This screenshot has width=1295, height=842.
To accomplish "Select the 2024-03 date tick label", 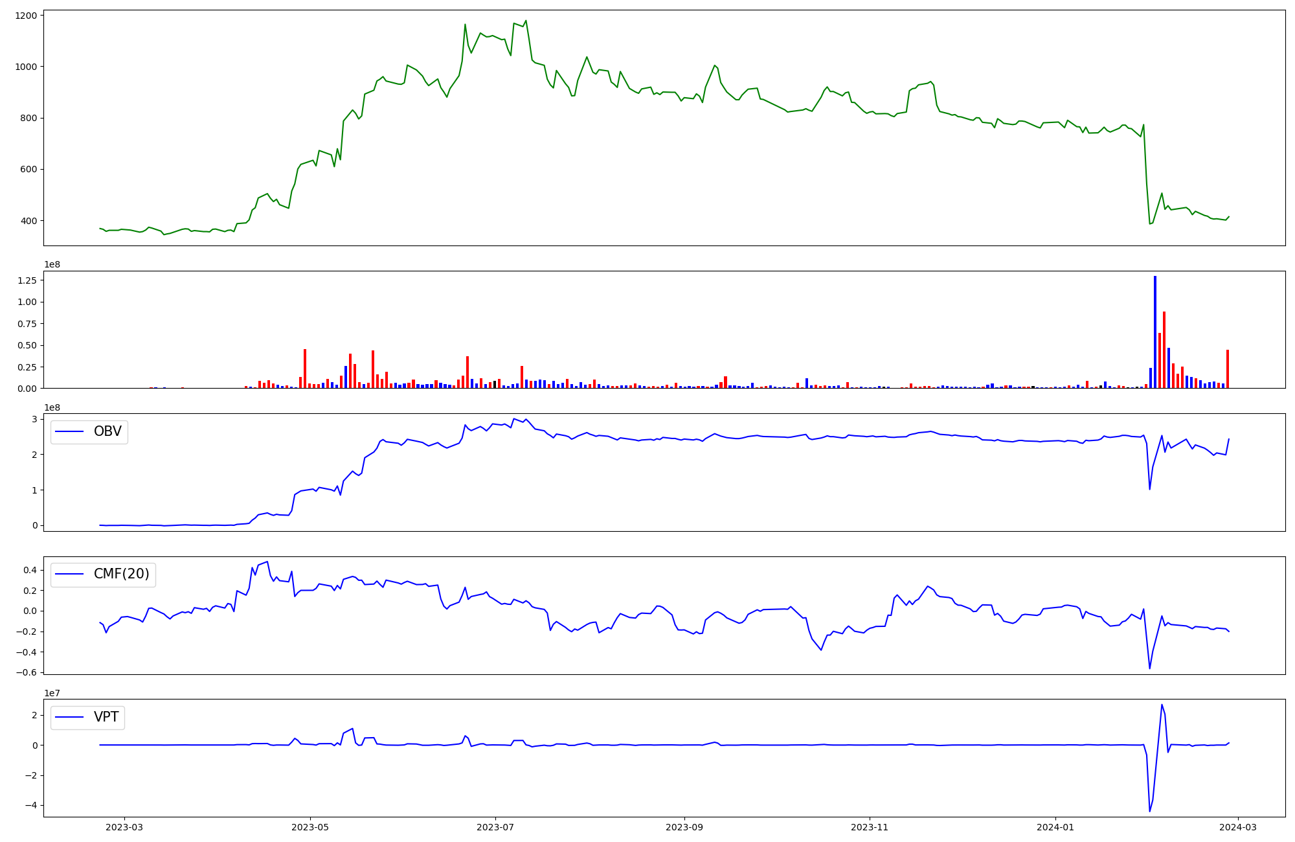I will pos(1238,827).
